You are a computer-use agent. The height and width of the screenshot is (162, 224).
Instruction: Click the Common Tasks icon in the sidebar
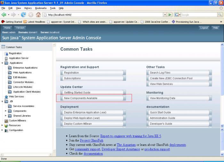(x=3, y=47)
